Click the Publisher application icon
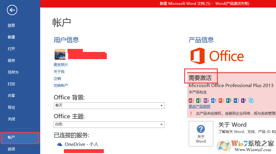 click(229, 101)
